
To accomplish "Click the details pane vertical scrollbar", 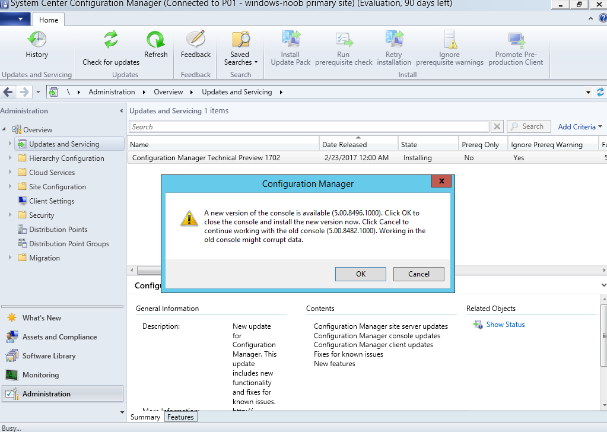I will pyautogui.click(x=603, y=335).
